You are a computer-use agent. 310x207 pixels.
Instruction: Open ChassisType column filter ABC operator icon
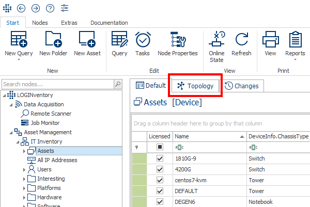254,147
